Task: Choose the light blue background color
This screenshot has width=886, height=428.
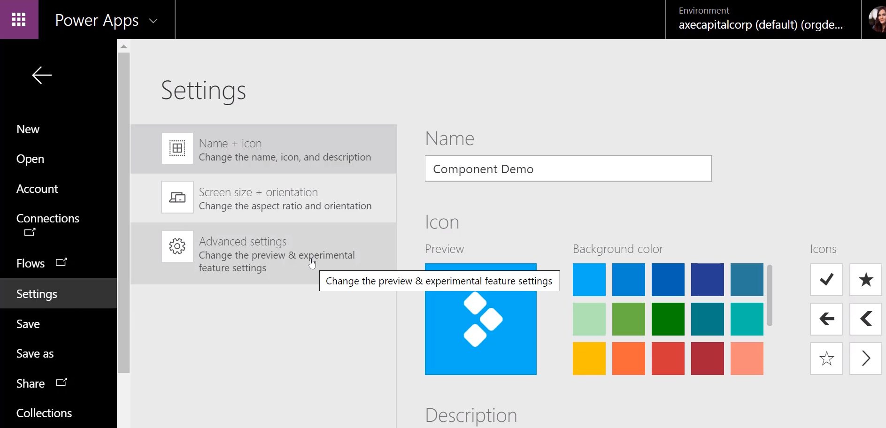Action: (x=589, y=280)
